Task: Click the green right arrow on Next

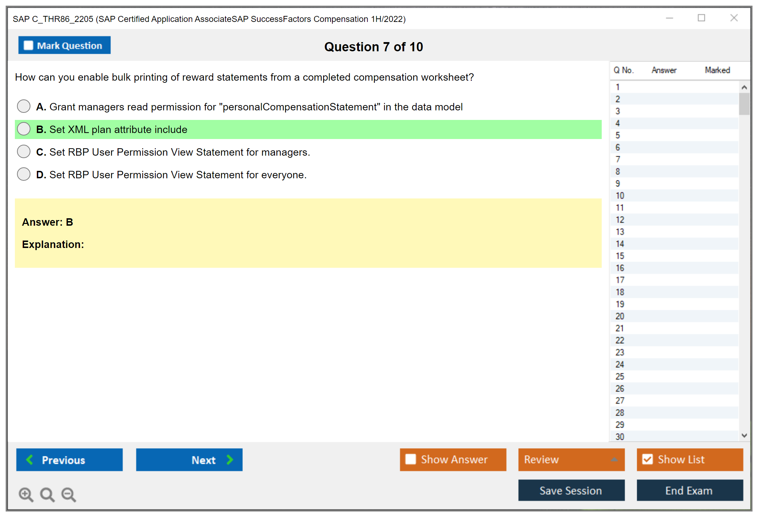Action: 230,460
